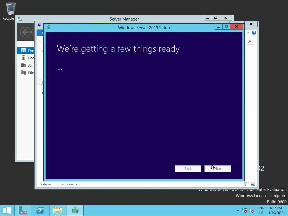Select the Windows Setup taskbar icon
The width and height of the screenshot is (288, 216).
75,210
